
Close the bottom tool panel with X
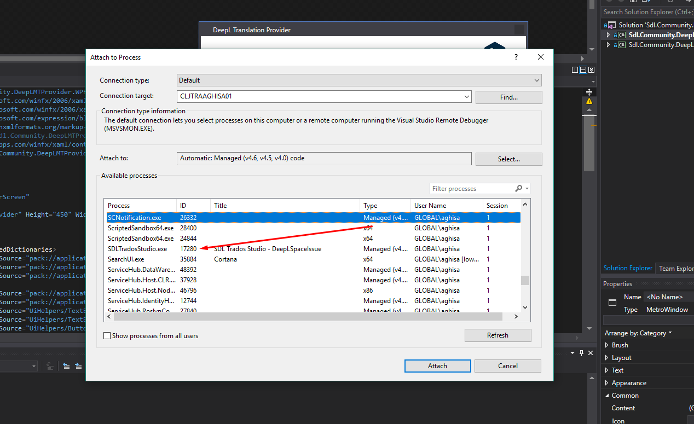591,353
